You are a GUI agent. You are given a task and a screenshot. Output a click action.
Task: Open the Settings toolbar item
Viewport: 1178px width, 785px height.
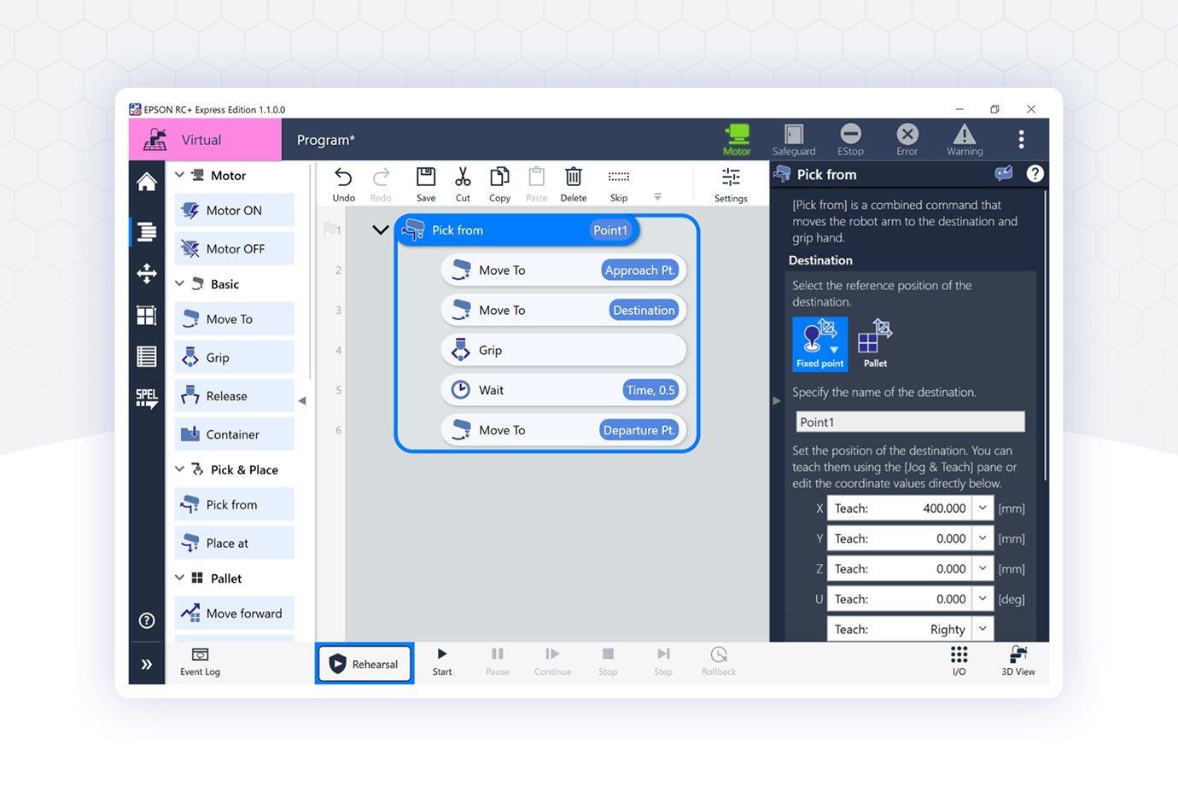[731, 183]
